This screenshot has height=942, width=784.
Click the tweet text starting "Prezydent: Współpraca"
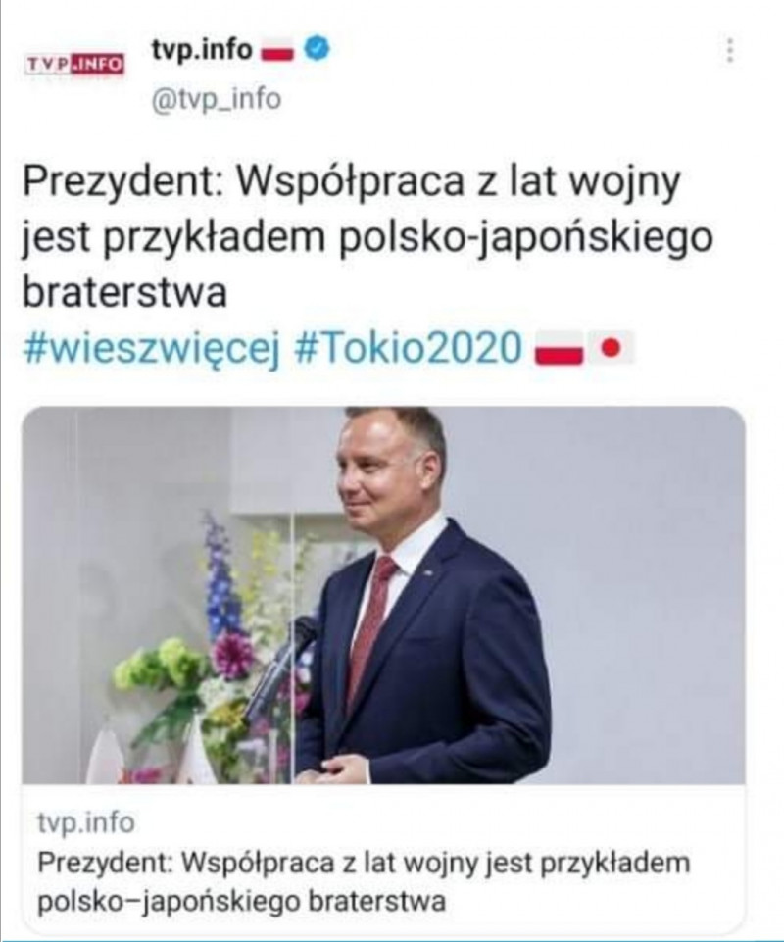[367, 236]
